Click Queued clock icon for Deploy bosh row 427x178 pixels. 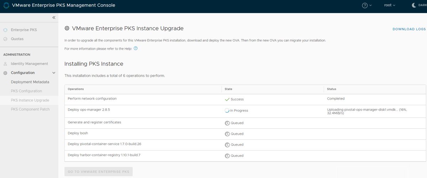227,134
